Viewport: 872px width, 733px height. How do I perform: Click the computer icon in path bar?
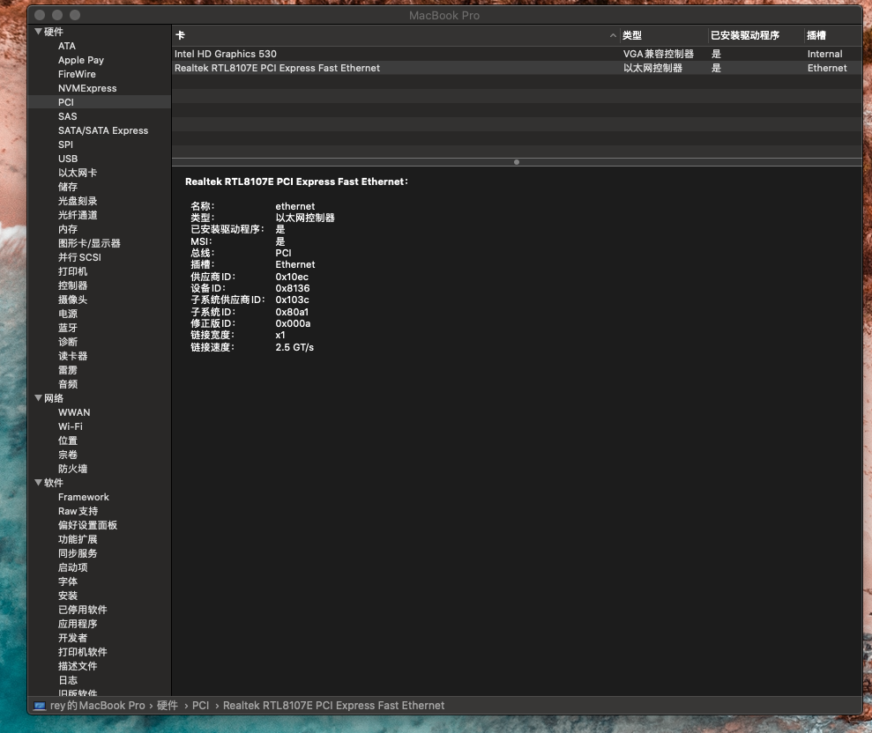pos(40,706)
